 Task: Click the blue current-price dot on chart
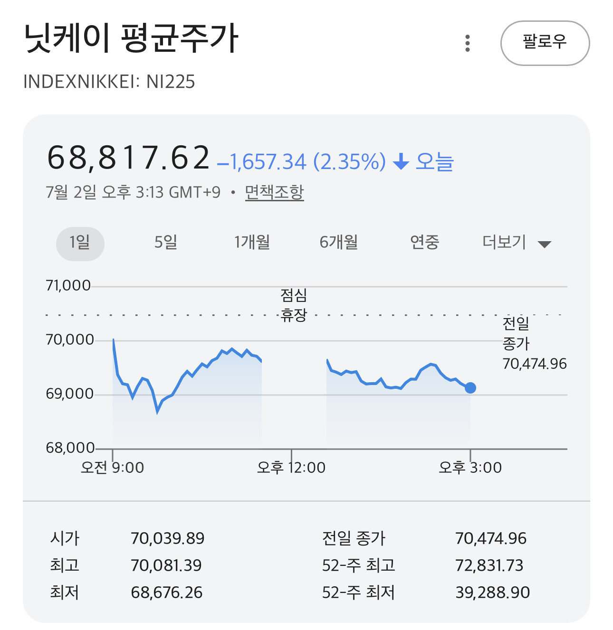pyautogui.click(x=470, y=388)
